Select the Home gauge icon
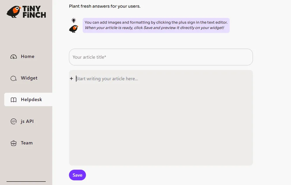Viewport: 291px width, 185px height. coord(13,56)
